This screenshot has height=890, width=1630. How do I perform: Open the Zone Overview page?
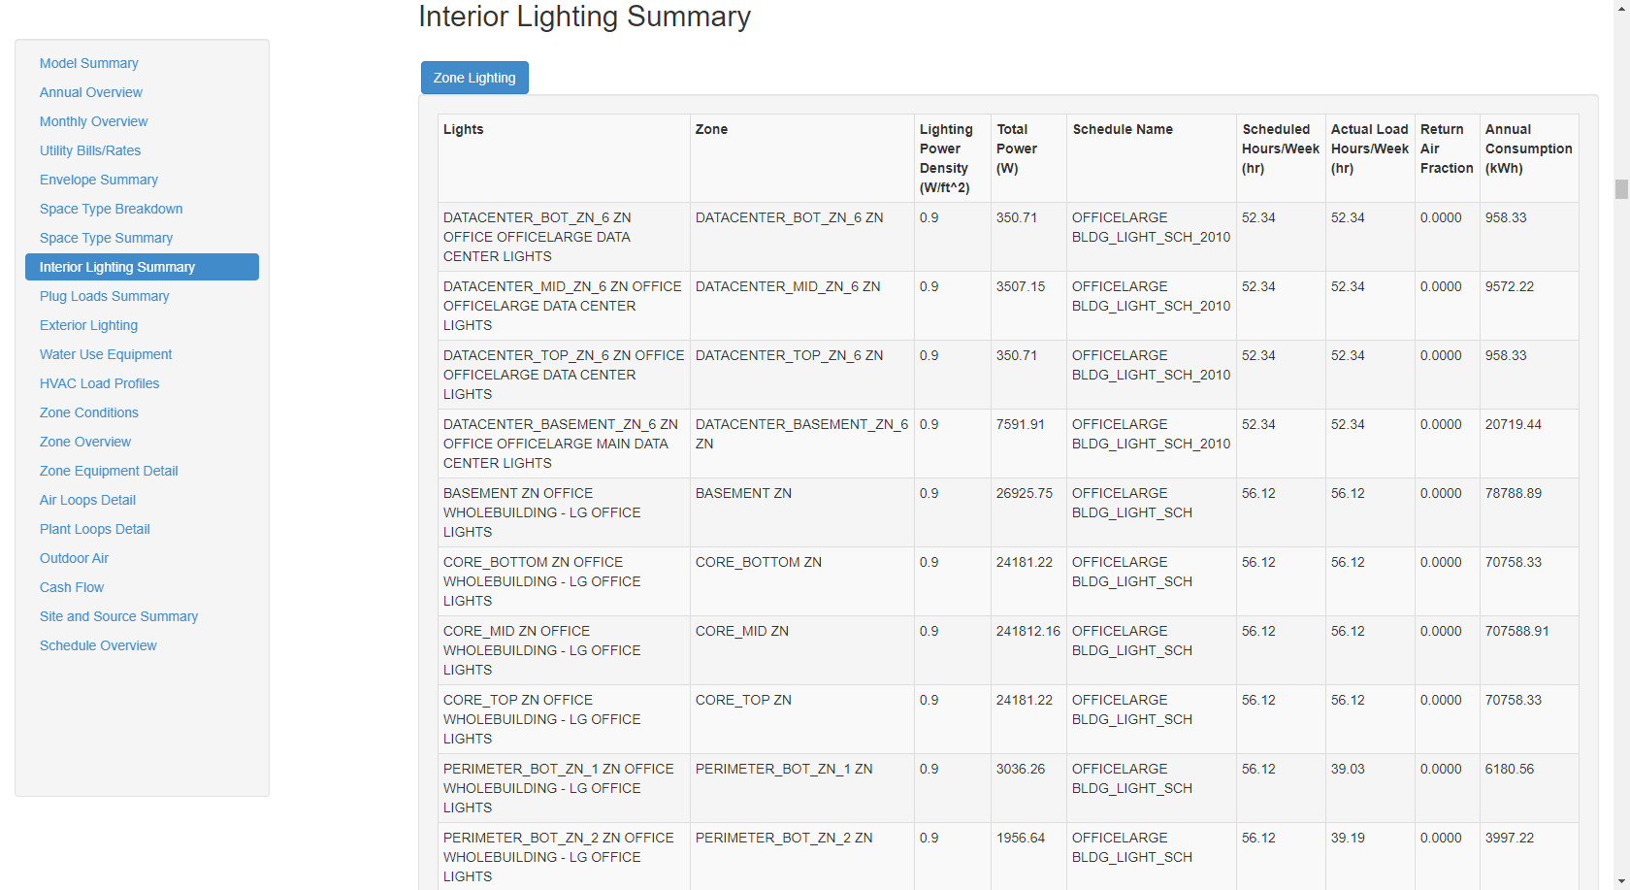point(84,442)
